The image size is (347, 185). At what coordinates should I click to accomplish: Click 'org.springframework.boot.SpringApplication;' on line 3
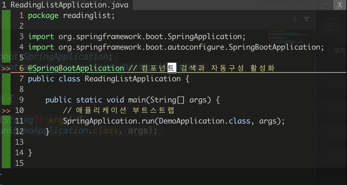point(152,37)
